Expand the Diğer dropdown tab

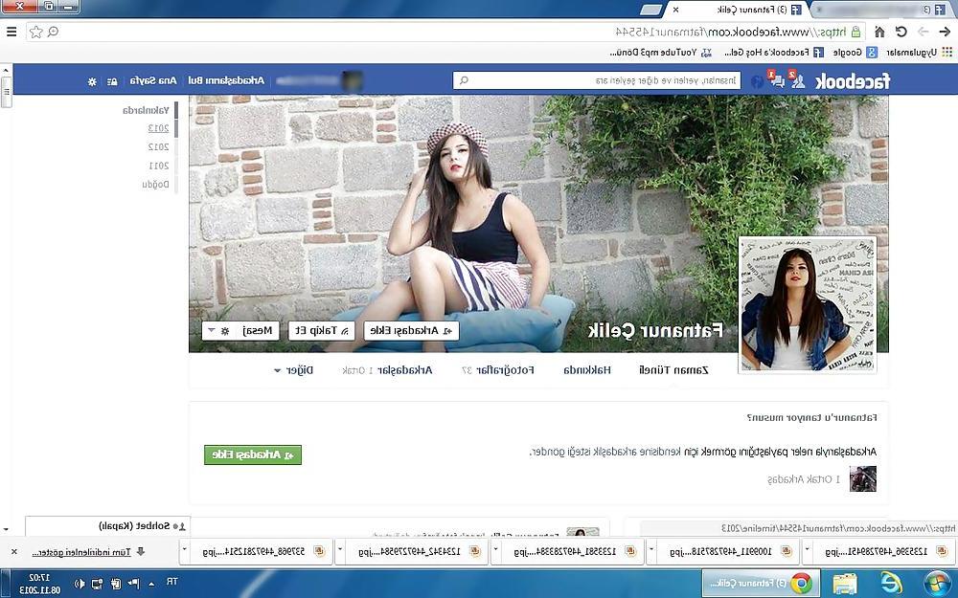pos(294,369)
